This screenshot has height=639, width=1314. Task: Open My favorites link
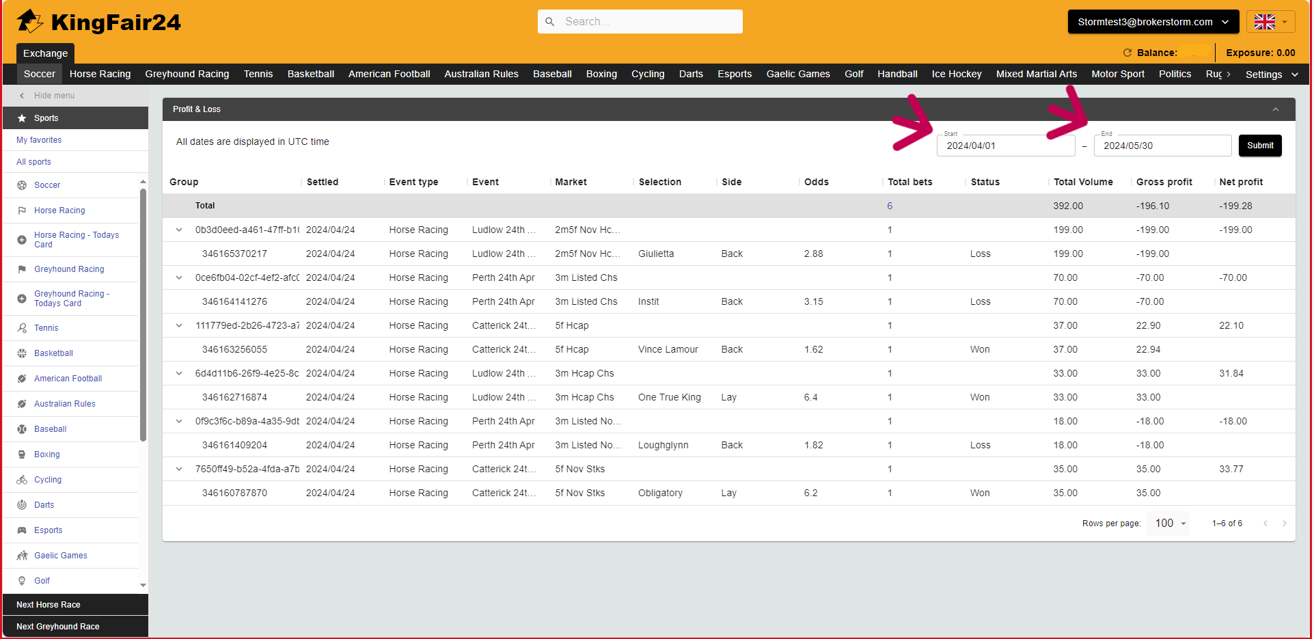[x=39, y=140]
